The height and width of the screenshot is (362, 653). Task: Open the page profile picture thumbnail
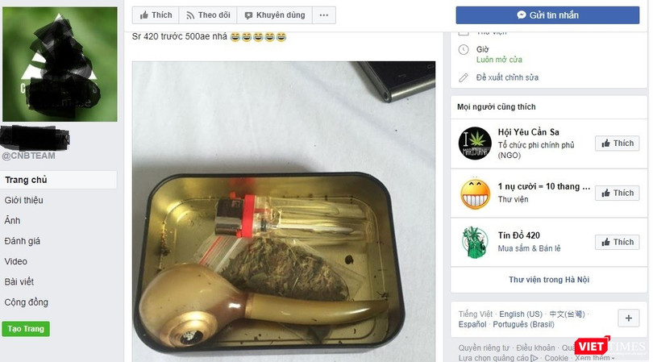(x=60, y=64)
